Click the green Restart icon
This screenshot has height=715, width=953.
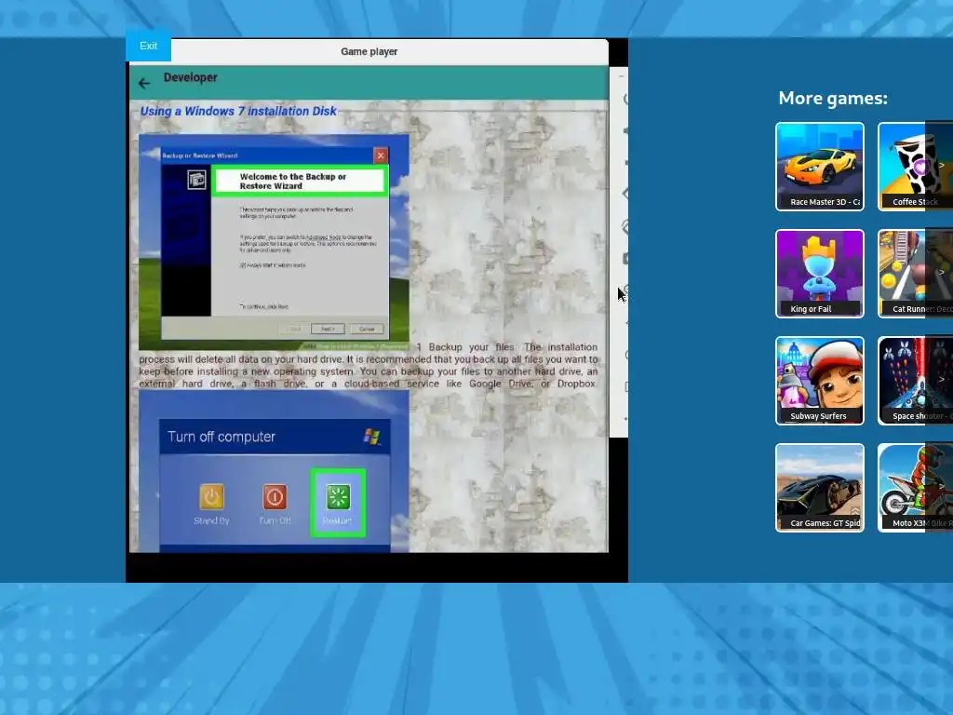pos(338,497)
